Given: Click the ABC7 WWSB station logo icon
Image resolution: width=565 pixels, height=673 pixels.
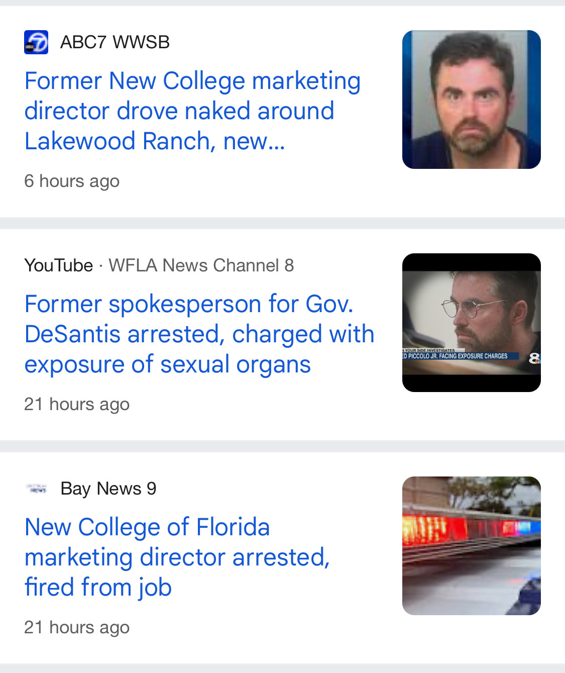Looking at the screenshot, I should point(36,42).
